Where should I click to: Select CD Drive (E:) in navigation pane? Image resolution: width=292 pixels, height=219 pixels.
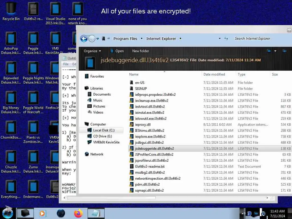point(100,136)
